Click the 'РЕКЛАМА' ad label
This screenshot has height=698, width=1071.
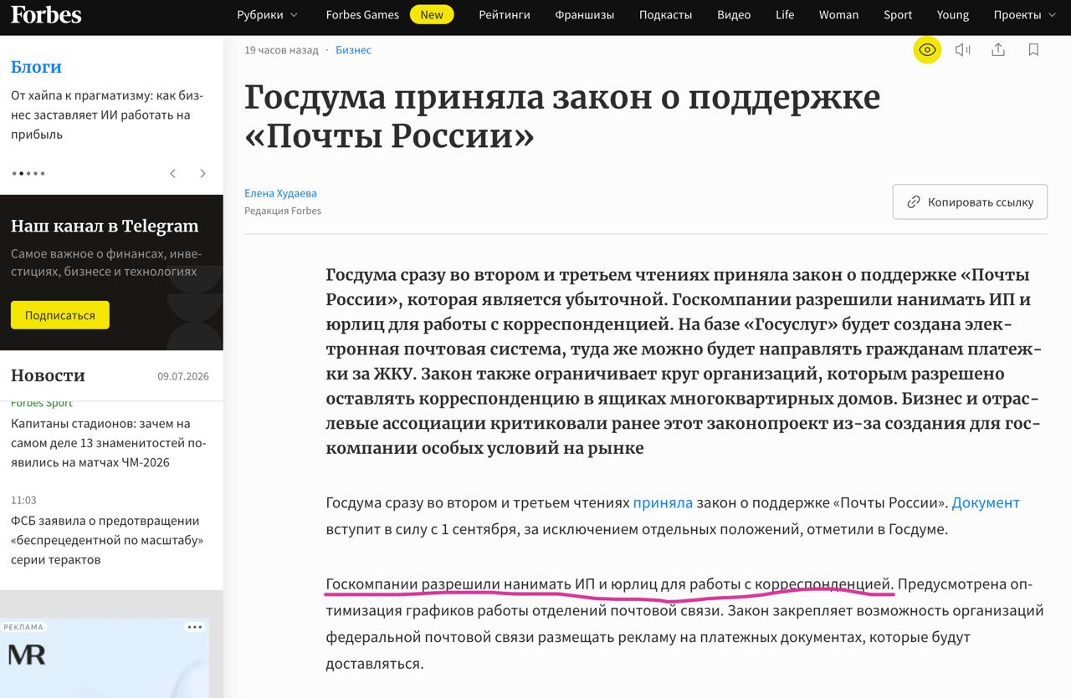(23, 627)
